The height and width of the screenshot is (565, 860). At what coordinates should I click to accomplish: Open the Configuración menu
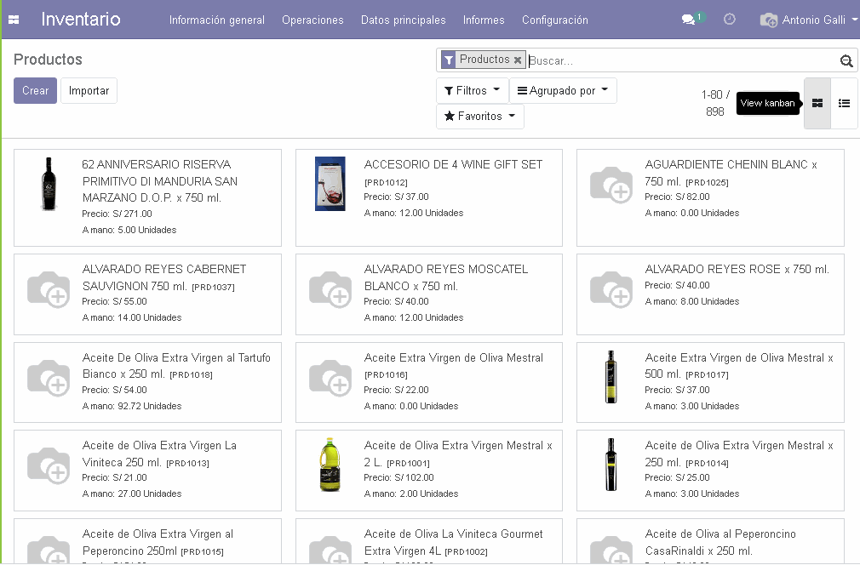pos(554,20)
